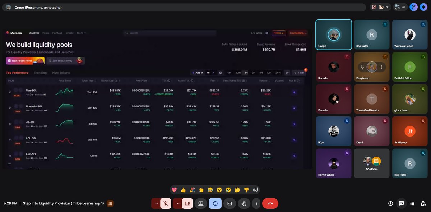The image size is (431, 212).
Task: Send the sad face reaction
Action: [x=228, y=190]
